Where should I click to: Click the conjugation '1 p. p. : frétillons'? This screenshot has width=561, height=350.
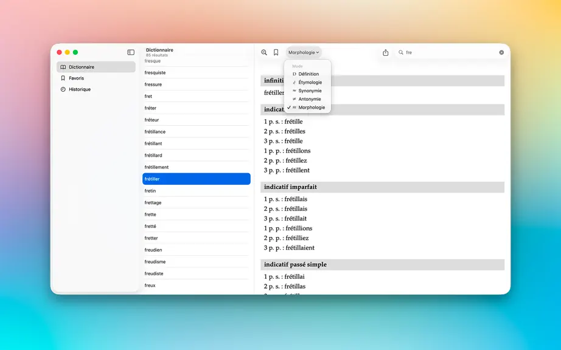pos(287,151)
